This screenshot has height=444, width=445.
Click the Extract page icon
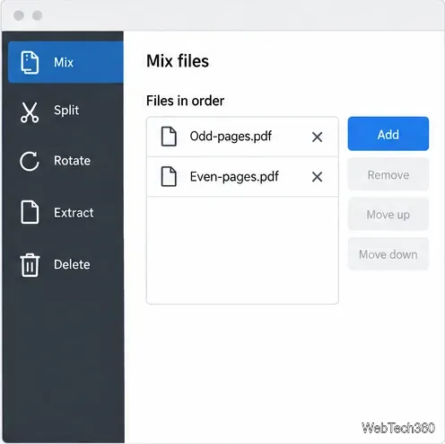point(30,212)
